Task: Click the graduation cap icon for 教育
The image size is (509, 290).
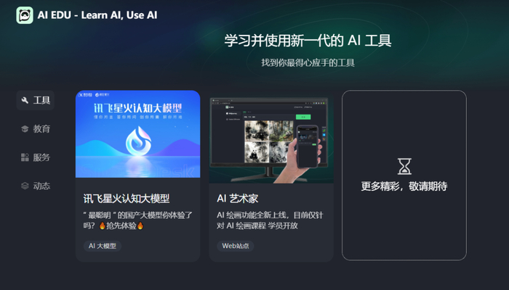Action: click(x=25, y=129)
